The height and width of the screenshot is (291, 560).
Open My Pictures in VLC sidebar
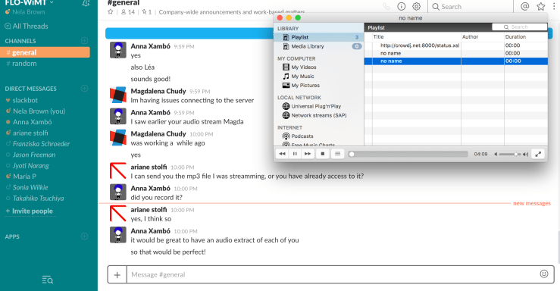click(301, 86)
